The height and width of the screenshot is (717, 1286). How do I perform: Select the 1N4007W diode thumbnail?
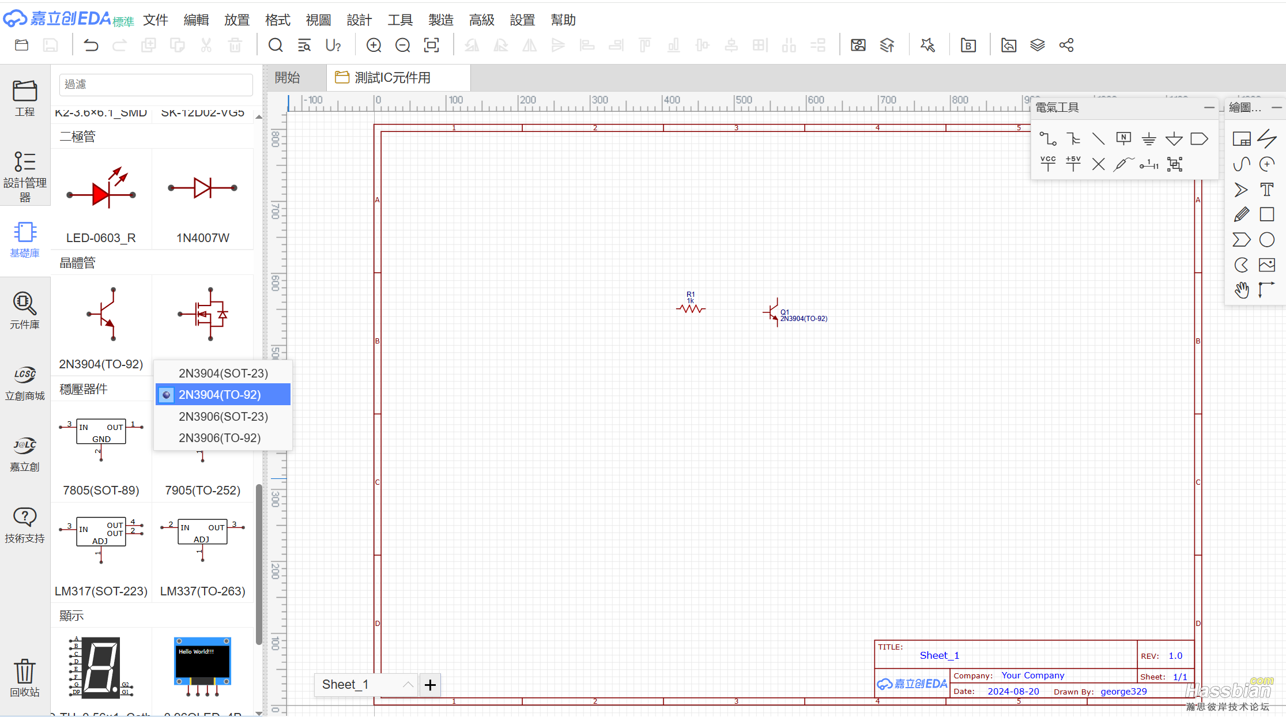tap(202, 199)
